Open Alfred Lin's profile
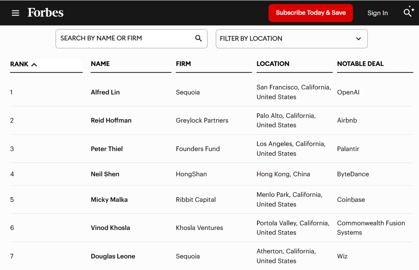 [105, 92]
